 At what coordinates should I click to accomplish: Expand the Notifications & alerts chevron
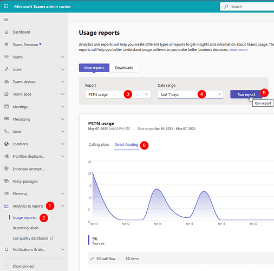click(x=63, y=249)
